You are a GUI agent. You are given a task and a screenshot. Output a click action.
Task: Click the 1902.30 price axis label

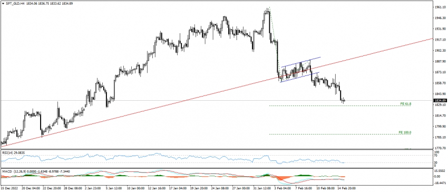(x=440, y=50)
